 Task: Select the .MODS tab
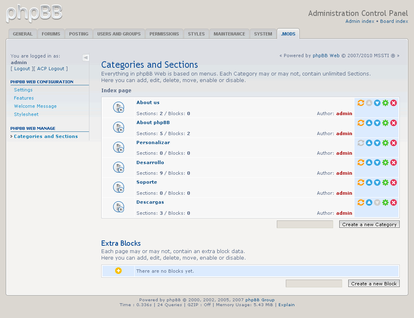pyautogui.click(x=288, y=34)
